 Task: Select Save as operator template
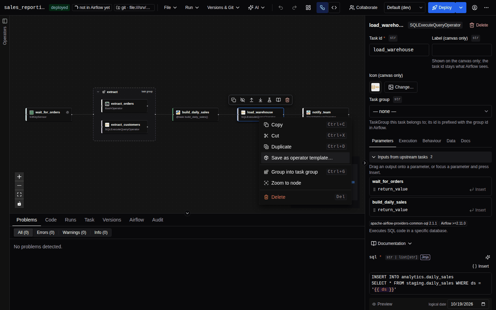point(305,158)
